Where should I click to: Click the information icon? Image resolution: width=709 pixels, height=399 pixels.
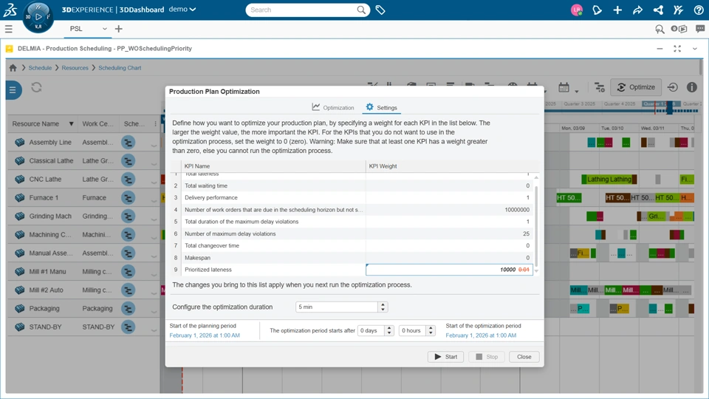(x=692, y=87)
